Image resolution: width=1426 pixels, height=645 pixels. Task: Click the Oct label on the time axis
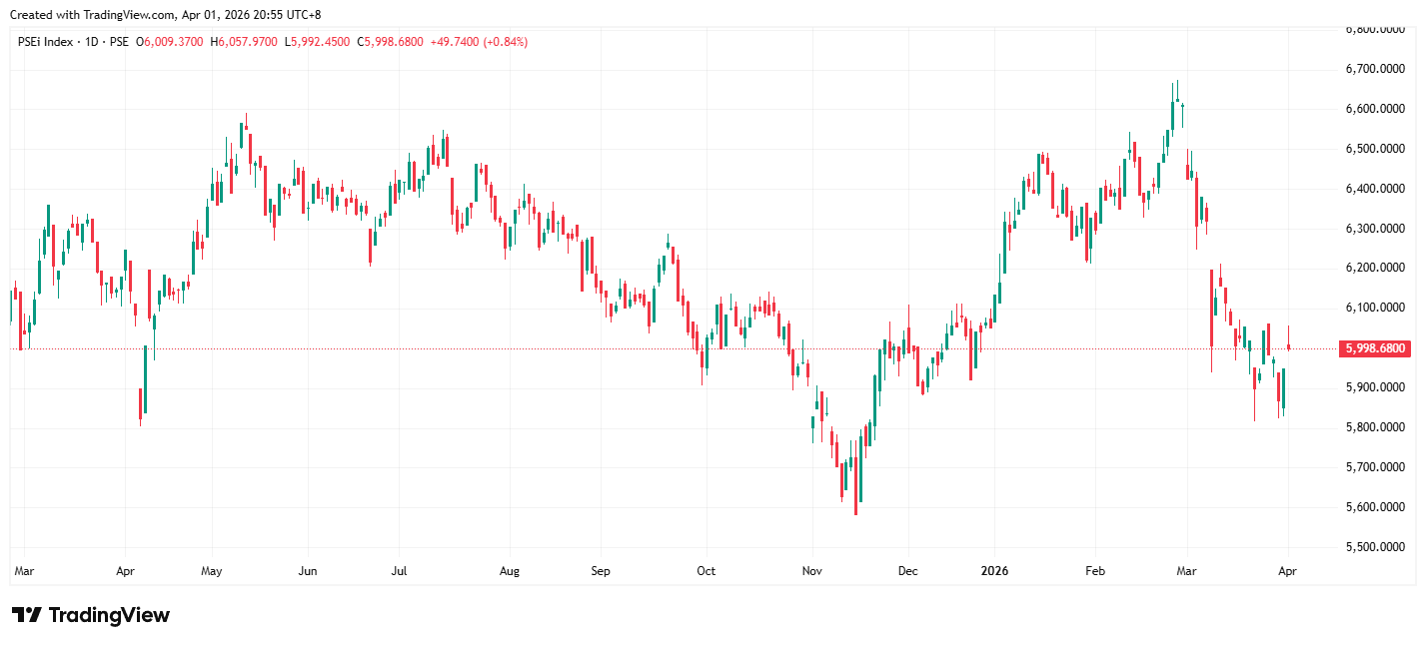(x=706, y=572)
